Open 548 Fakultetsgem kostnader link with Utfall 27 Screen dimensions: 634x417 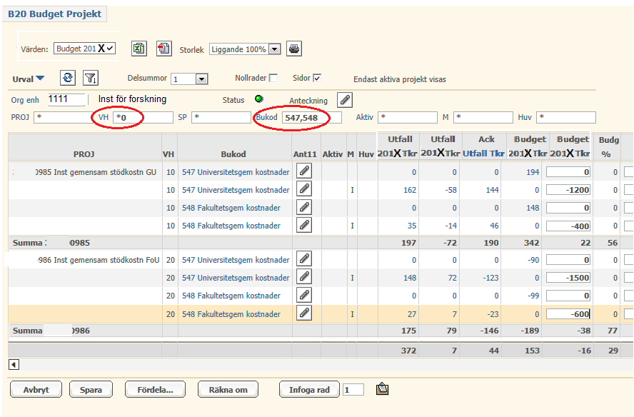tap(231, 314)
